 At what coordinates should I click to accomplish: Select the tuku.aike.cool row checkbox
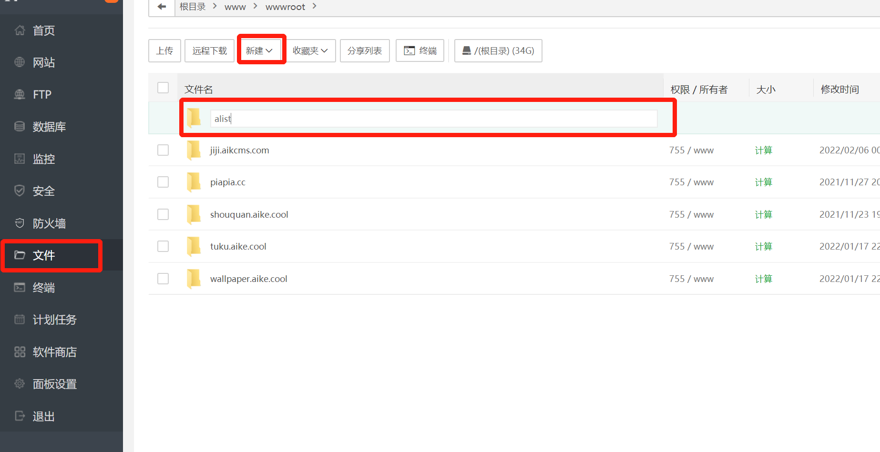pyautogui.click(x=163, y=246)
